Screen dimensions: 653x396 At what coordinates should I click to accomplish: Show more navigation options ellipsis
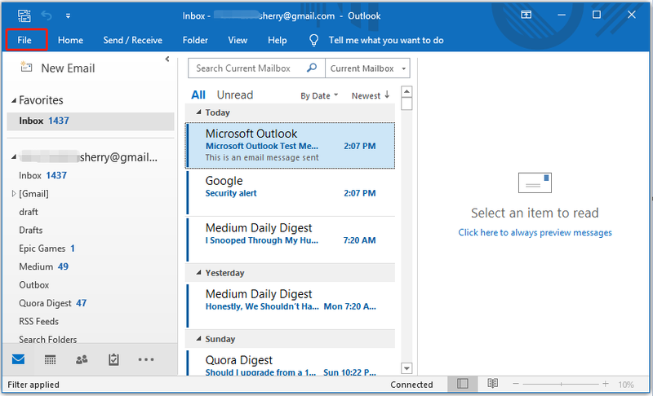click(x=146, y=359)
